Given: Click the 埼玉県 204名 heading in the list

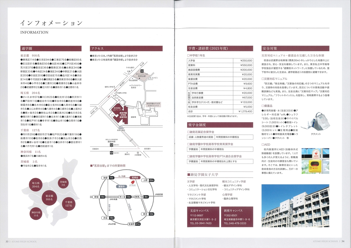Looking at the screenshot, I should (x=30, y=93).
